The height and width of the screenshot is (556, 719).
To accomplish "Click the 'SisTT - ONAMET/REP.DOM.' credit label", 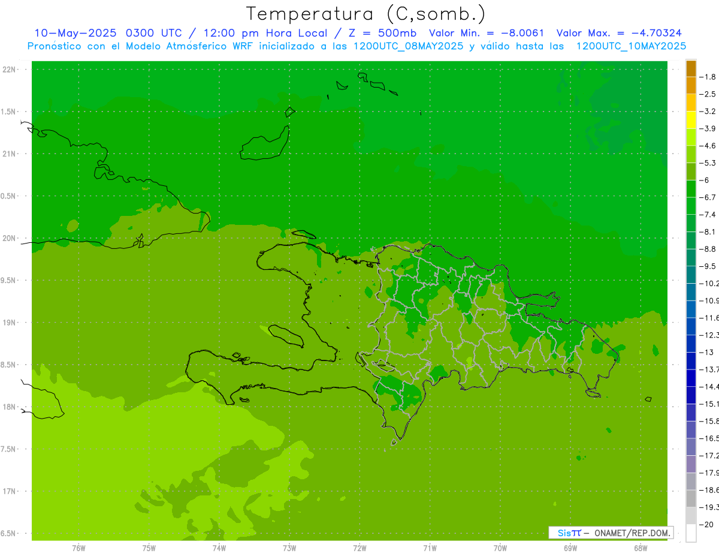I will click(611, 533).
